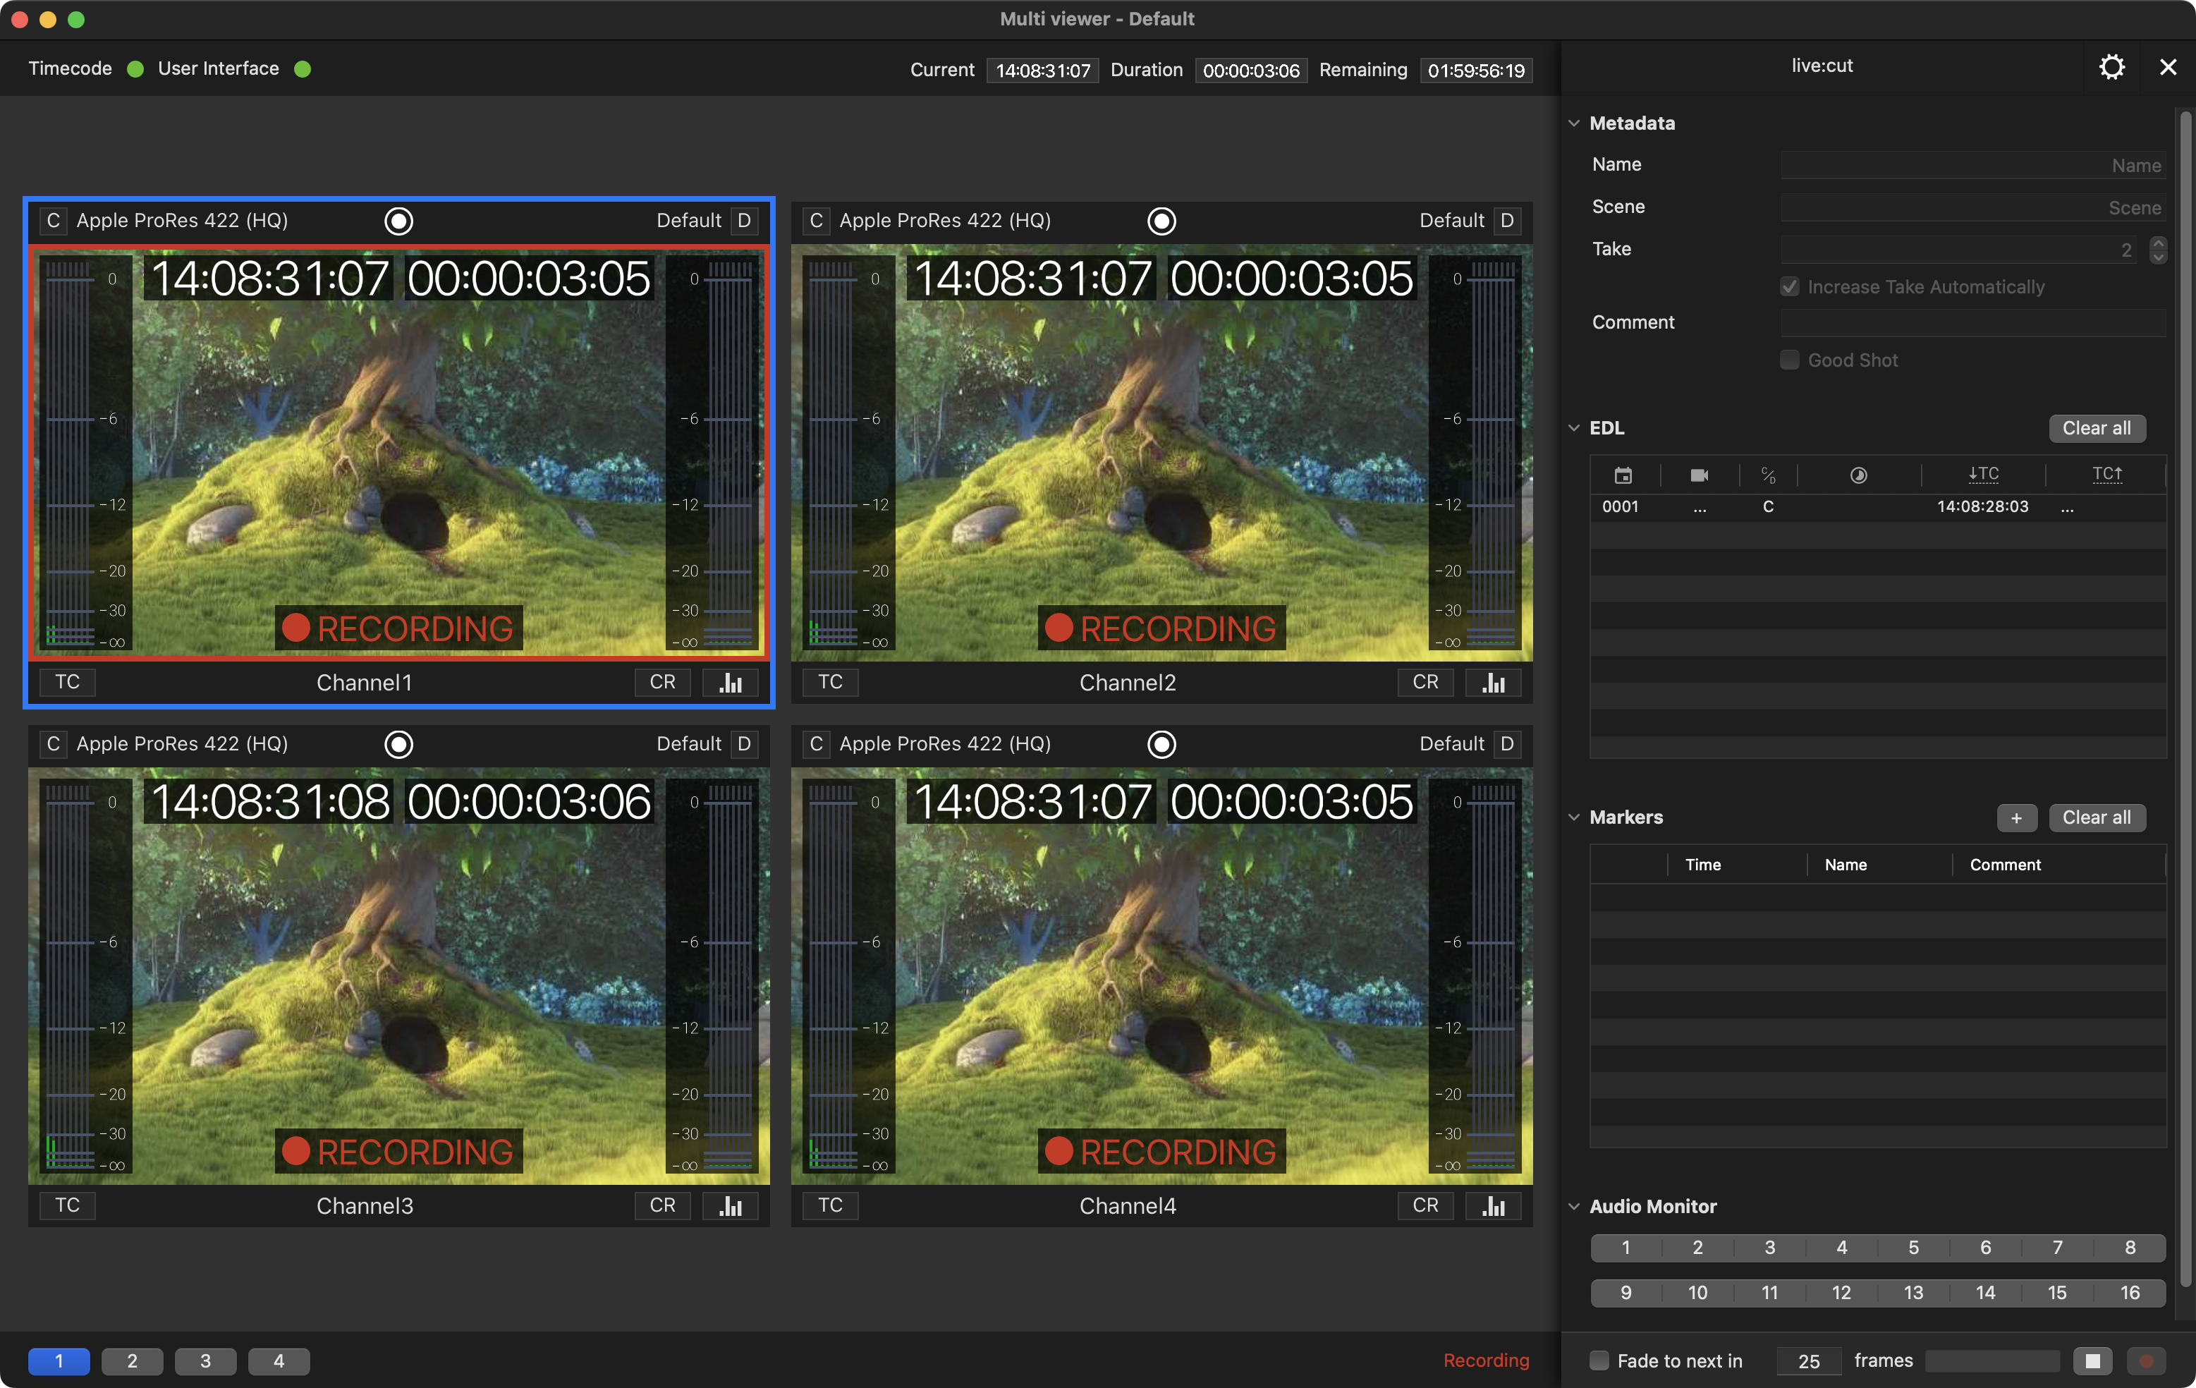
Task: Toggle CR on Channel1
Action: (662, 682)
